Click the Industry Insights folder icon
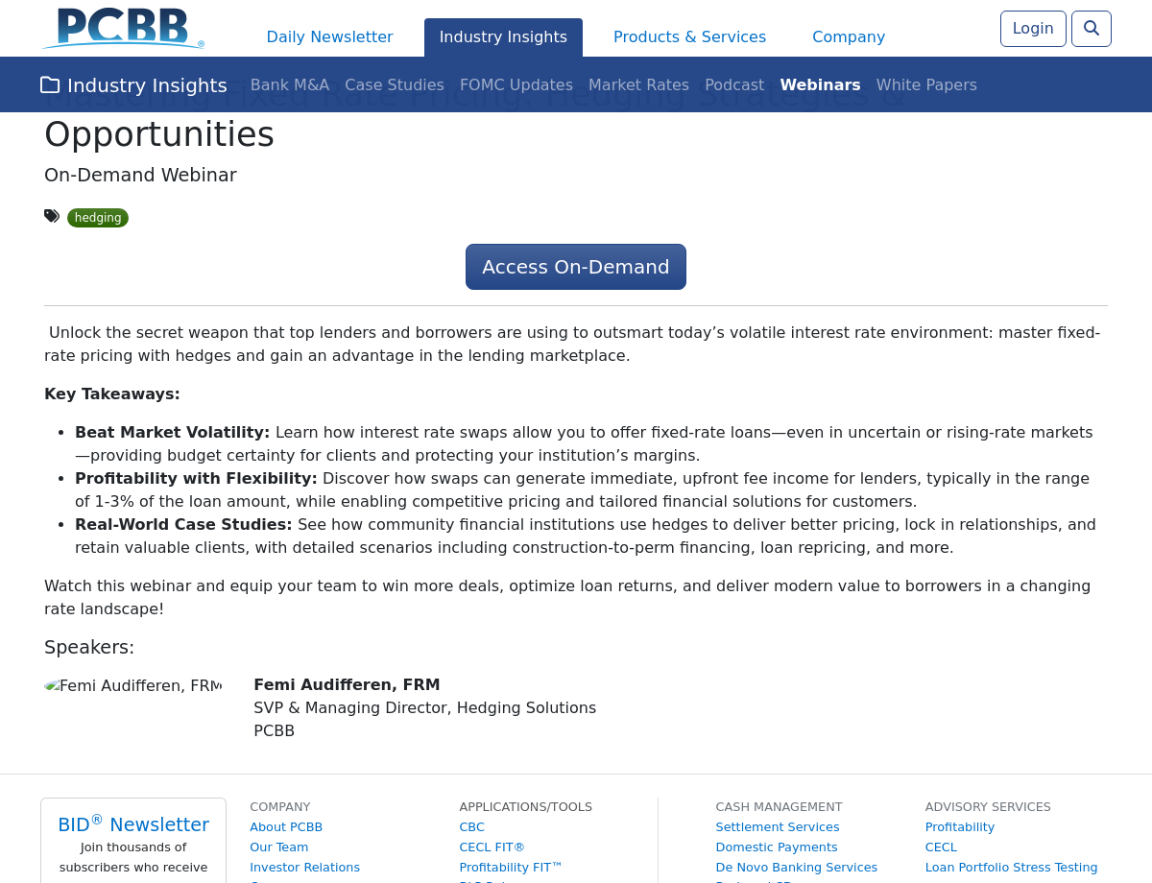Image resolution: width=1152 pixels, height=883 pixels. click(x=50, y=85)
